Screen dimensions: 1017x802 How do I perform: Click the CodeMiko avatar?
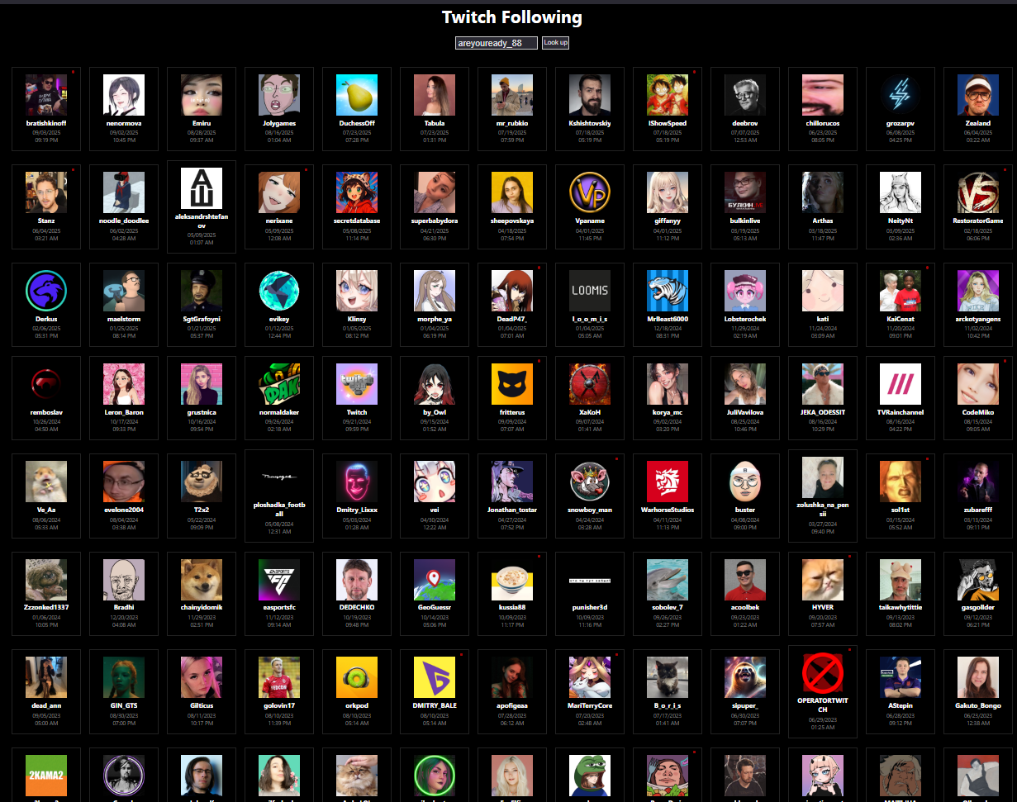[x=978, y=384]
